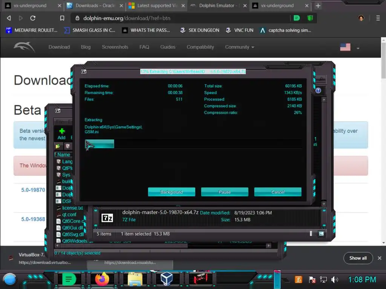Click the 7-Zip horizontal scrollbar right arrow

(x=268, y=245)
